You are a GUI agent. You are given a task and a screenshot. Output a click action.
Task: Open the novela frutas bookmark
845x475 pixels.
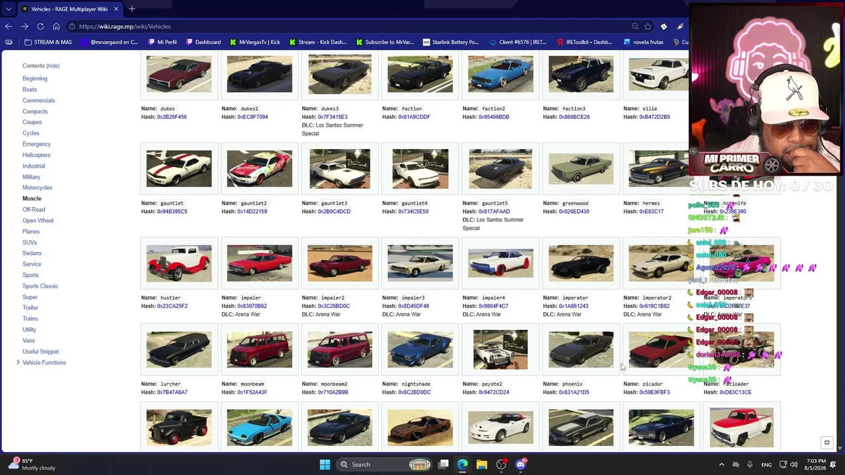pyautogui.click(x=643, y=42)
